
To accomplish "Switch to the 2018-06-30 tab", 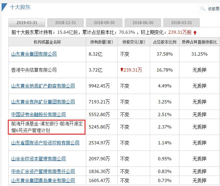I will pos(143,23).
